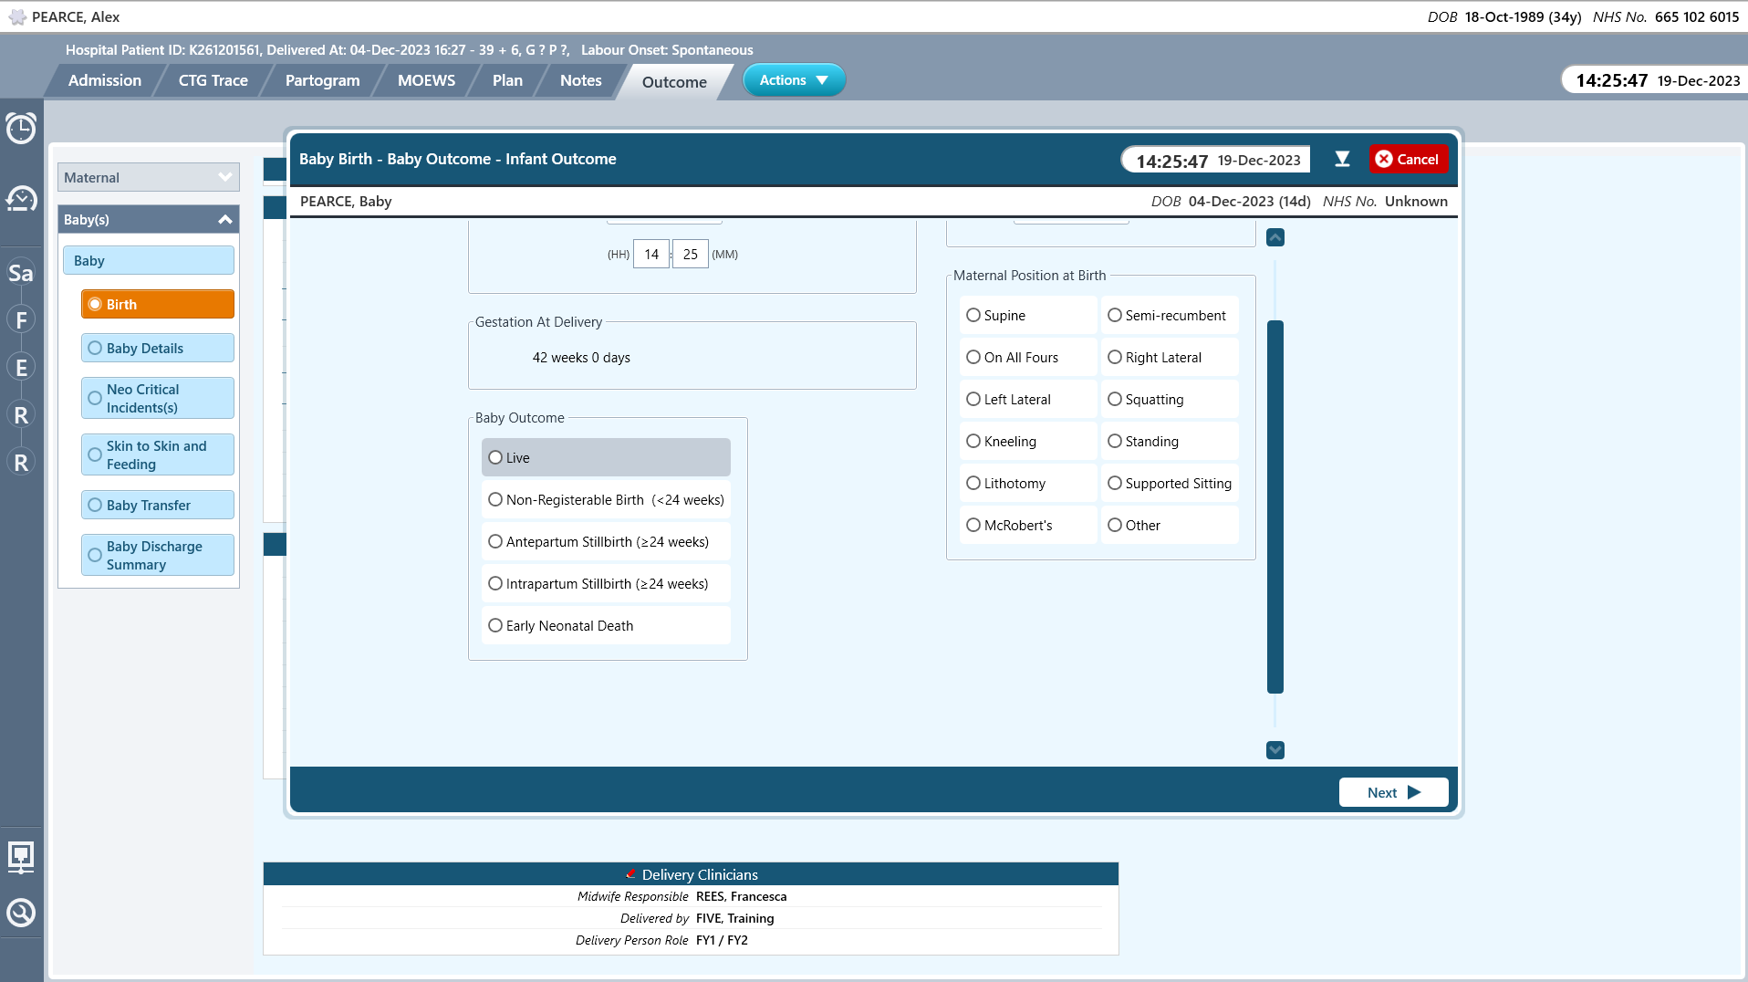This screenshot has width=1748, height=982.
Task: Click the lower R circle sidebar icon
Action: (21, 463)
